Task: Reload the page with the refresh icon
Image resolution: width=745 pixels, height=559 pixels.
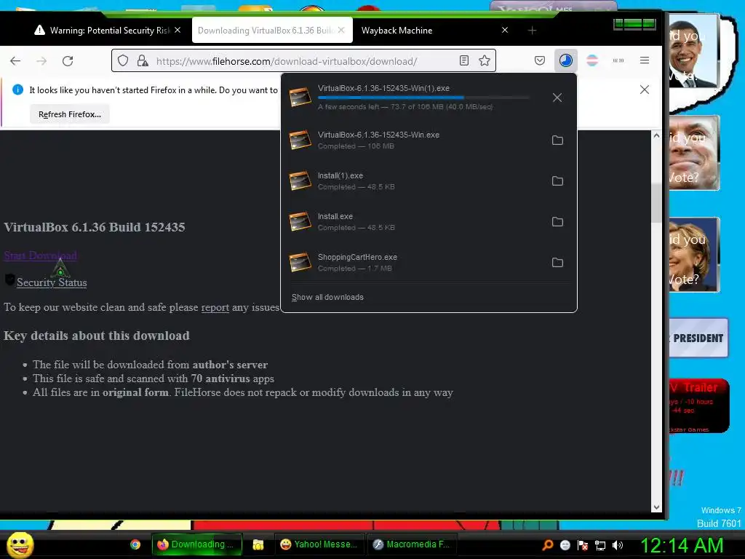Action: 68,61
